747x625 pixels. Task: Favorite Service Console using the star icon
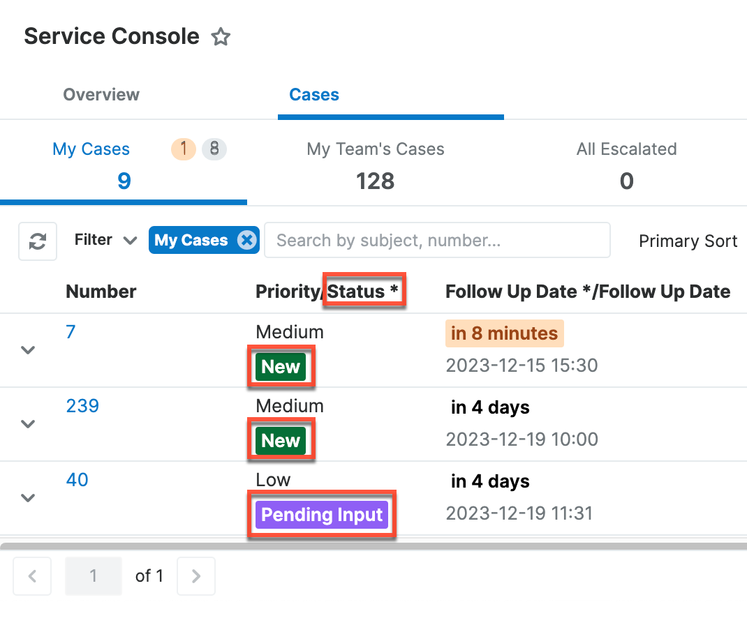(x=221, y=37)
